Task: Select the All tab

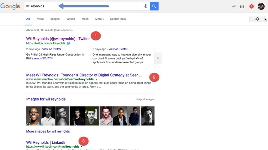Action: [x=28, y=19]
